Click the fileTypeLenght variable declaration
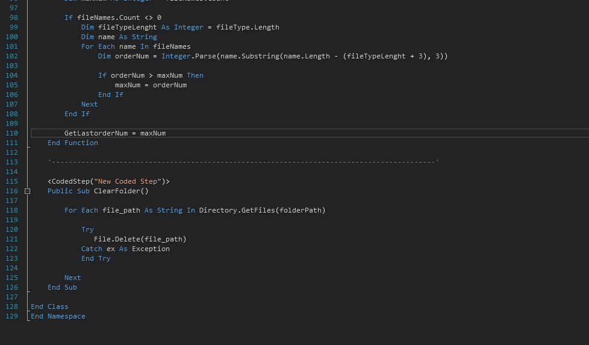Screen dimensions: 589x345 coord(128,27)
